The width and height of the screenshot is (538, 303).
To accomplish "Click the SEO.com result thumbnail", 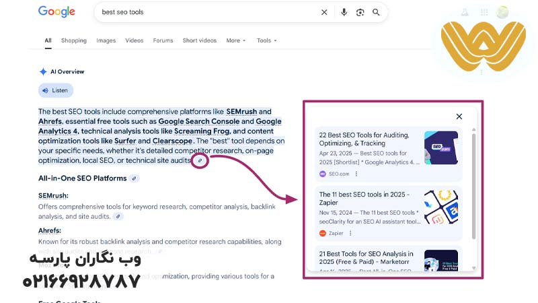I will 441,147.
